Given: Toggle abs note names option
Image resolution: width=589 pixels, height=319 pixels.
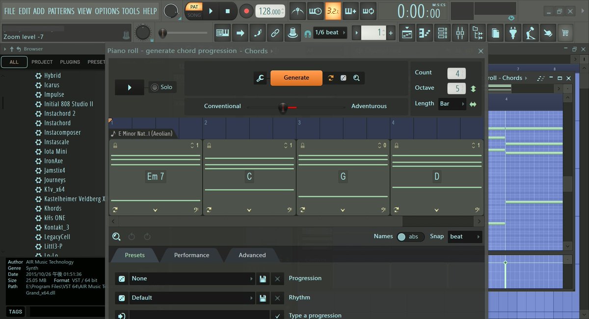Looking at the screenshot, I should click(410, 237).
